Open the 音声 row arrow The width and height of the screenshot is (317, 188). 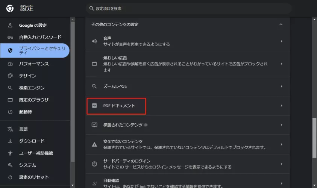click(x=281, y=41)
